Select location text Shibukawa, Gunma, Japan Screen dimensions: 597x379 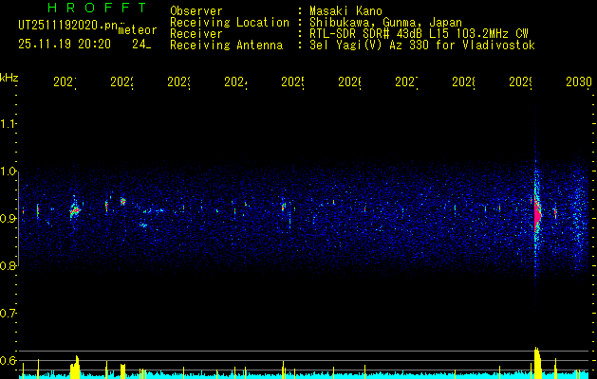tap(385, 23)
